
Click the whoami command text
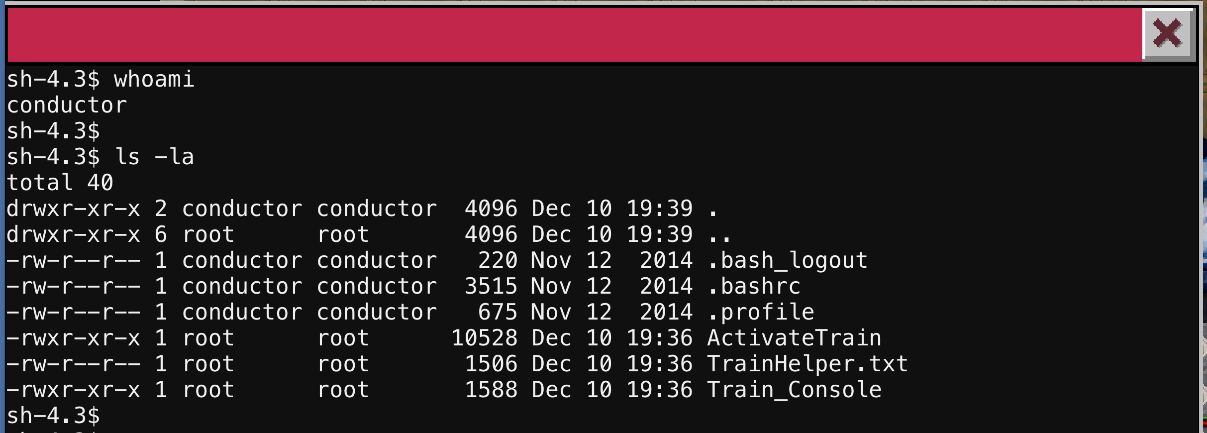154,79
